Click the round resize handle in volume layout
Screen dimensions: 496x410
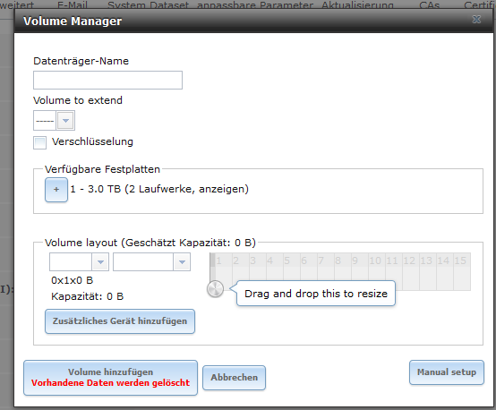[215, 288]
